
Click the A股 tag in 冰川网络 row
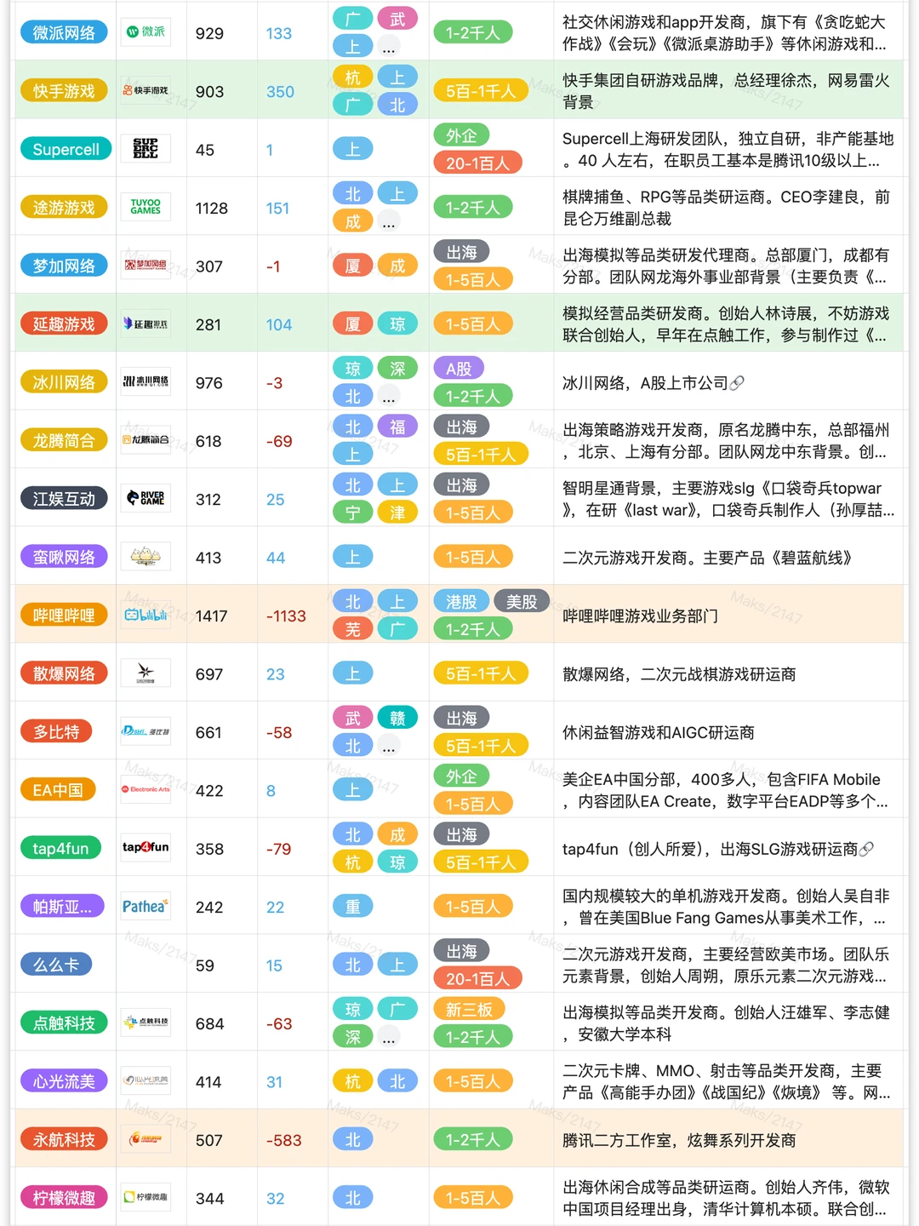point(459,368)
